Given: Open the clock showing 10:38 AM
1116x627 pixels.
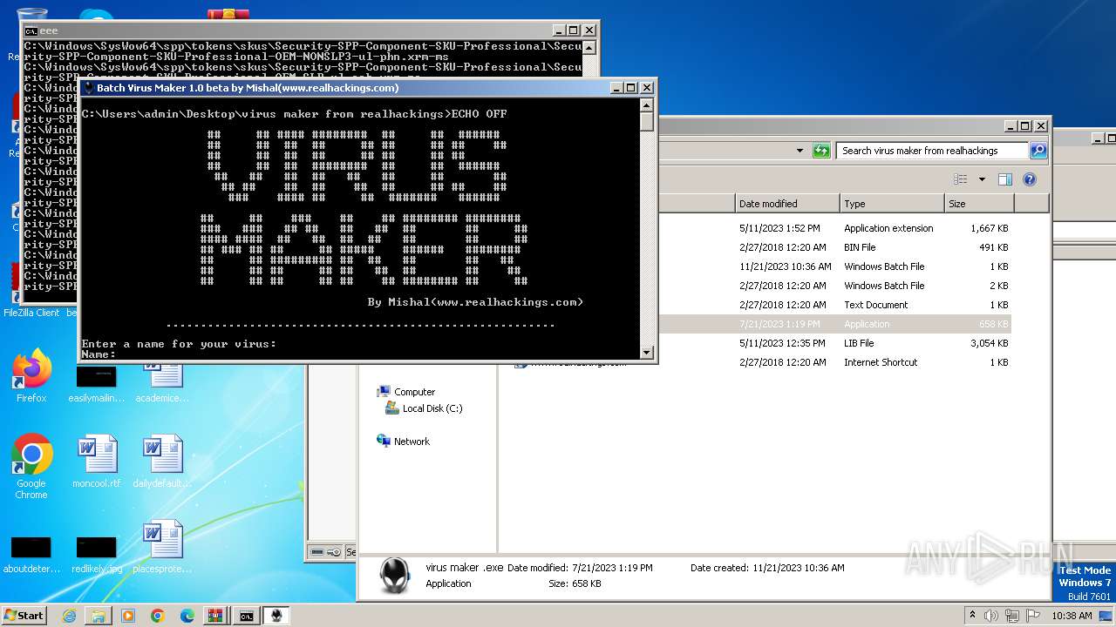Looking at the screenshot, I should click(1072, 616).
